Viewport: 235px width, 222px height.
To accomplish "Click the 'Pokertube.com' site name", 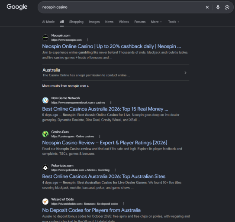I will 62,166.
